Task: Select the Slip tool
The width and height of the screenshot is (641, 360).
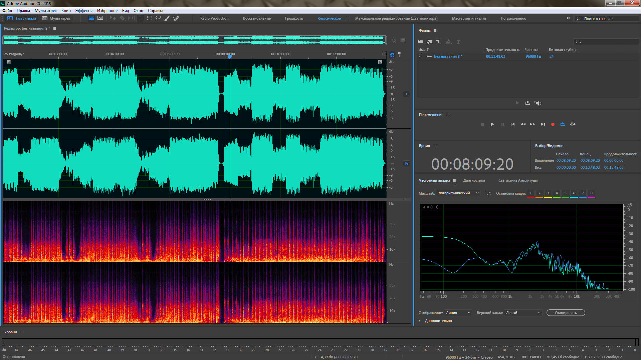Action: pos(131,18)
